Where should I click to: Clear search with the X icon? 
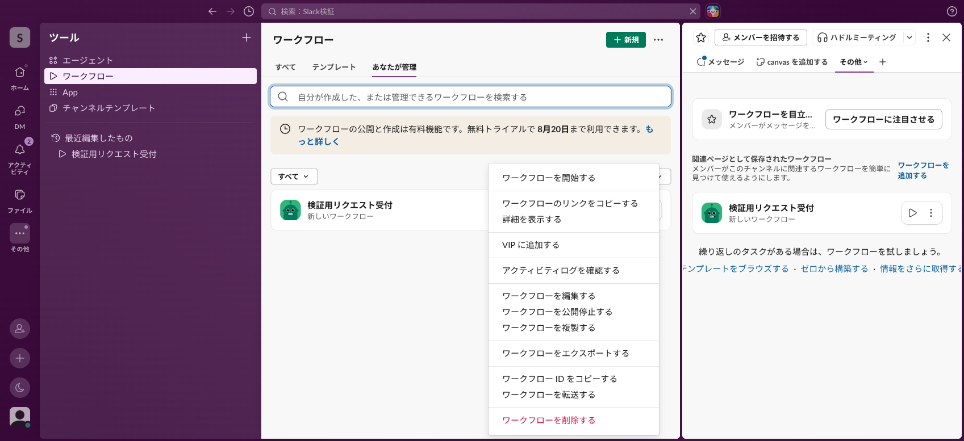pyautogui.click(x=693, y=11)
